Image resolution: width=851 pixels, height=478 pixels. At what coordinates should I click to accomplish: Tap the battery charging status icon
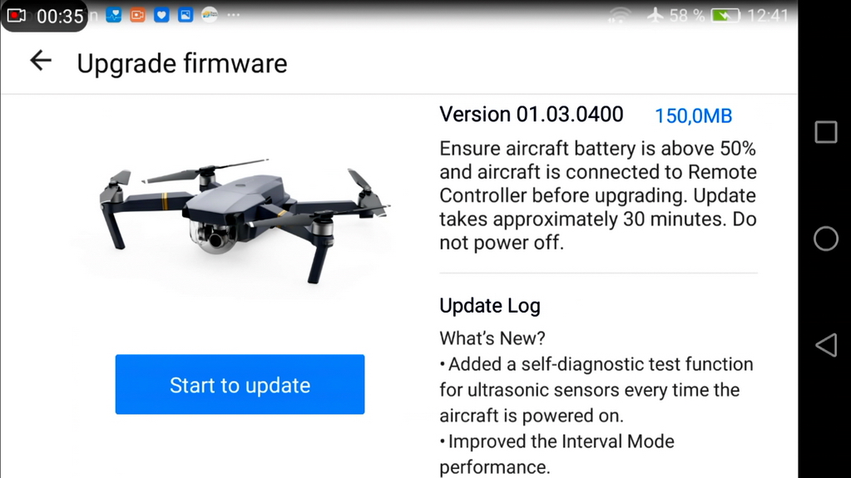pyautogui.click(x=725, y=15)
